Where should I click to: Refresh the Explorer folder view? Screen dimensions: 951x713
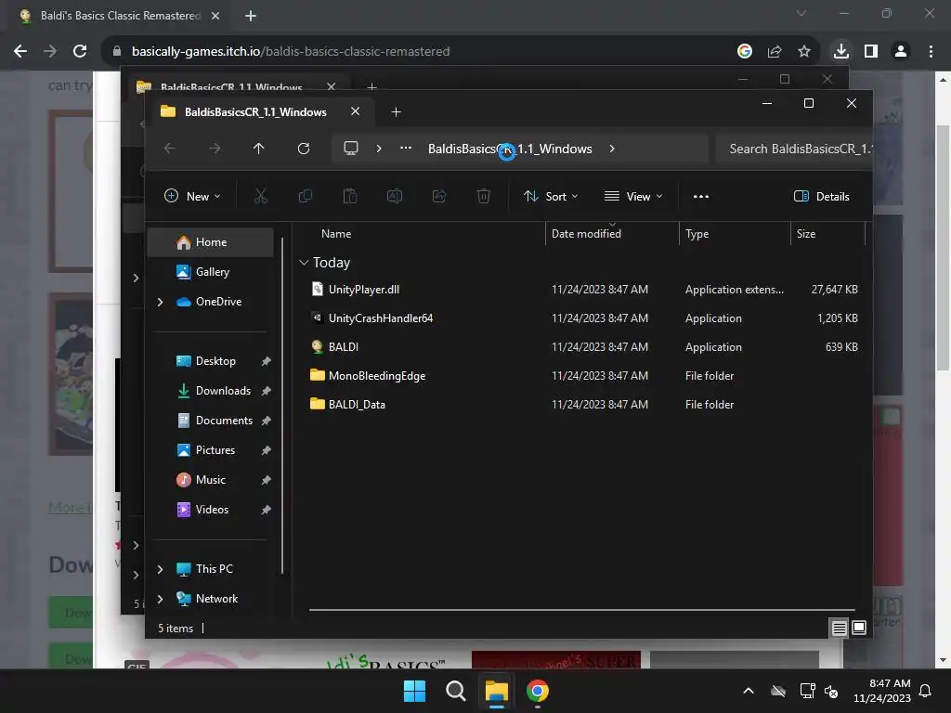tap(304, 149)
